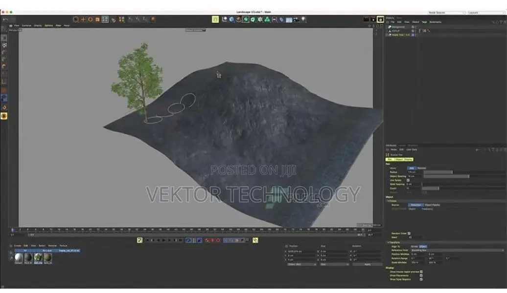The image size is (507, 293).
Task: Click the blue checkered plane icon in left toolbar
Action: (x=4, y=98)
